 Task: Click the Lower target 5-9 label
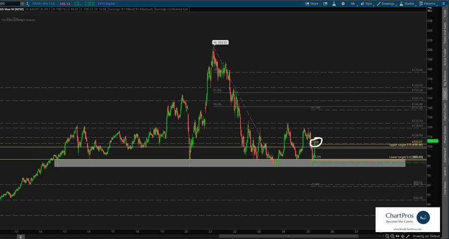coord(406,157)
